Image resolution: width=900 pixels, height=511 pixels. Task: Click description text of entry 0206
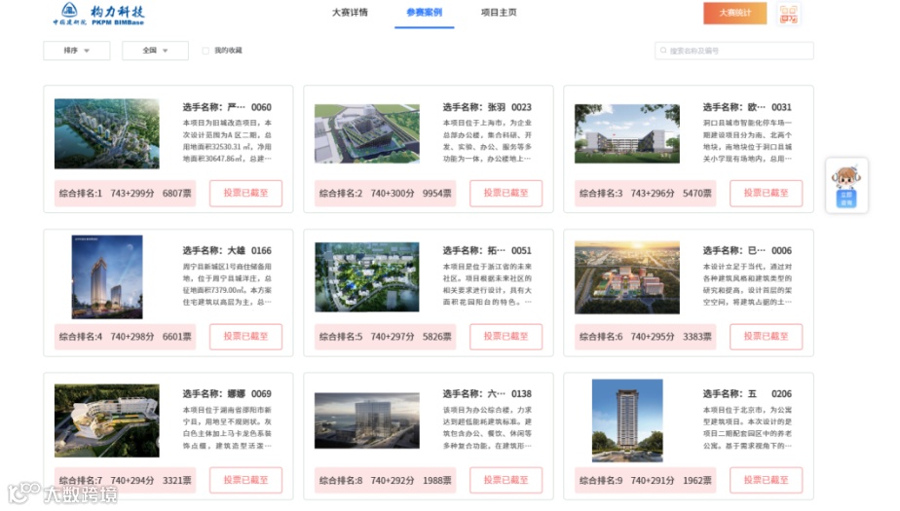pyautogui.click(x=747, y=428)
